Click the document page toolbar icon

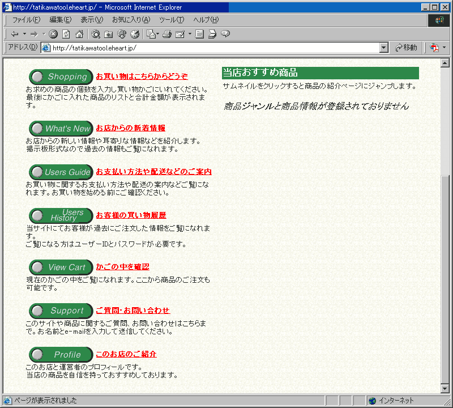[199, 34]
